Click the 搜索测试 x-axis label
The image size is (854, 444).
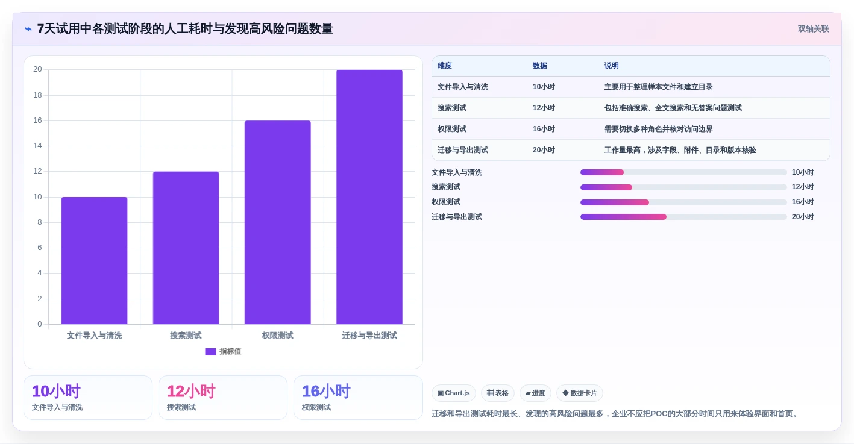point(186,336)
